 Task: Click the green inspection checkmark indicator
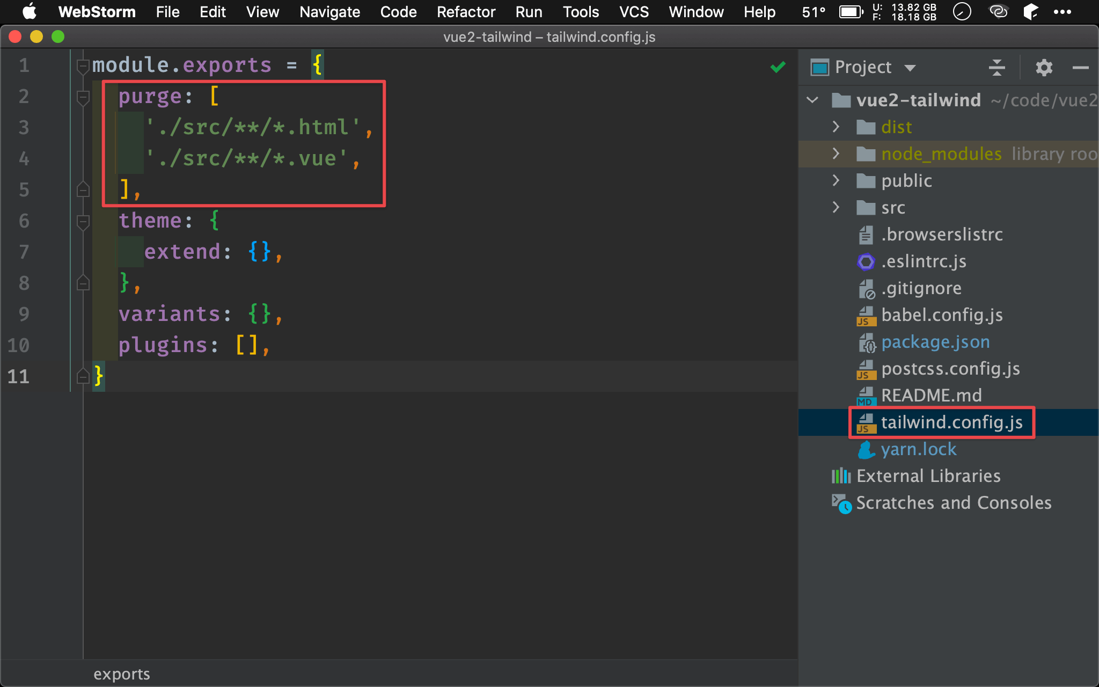(x=778, y=67)
